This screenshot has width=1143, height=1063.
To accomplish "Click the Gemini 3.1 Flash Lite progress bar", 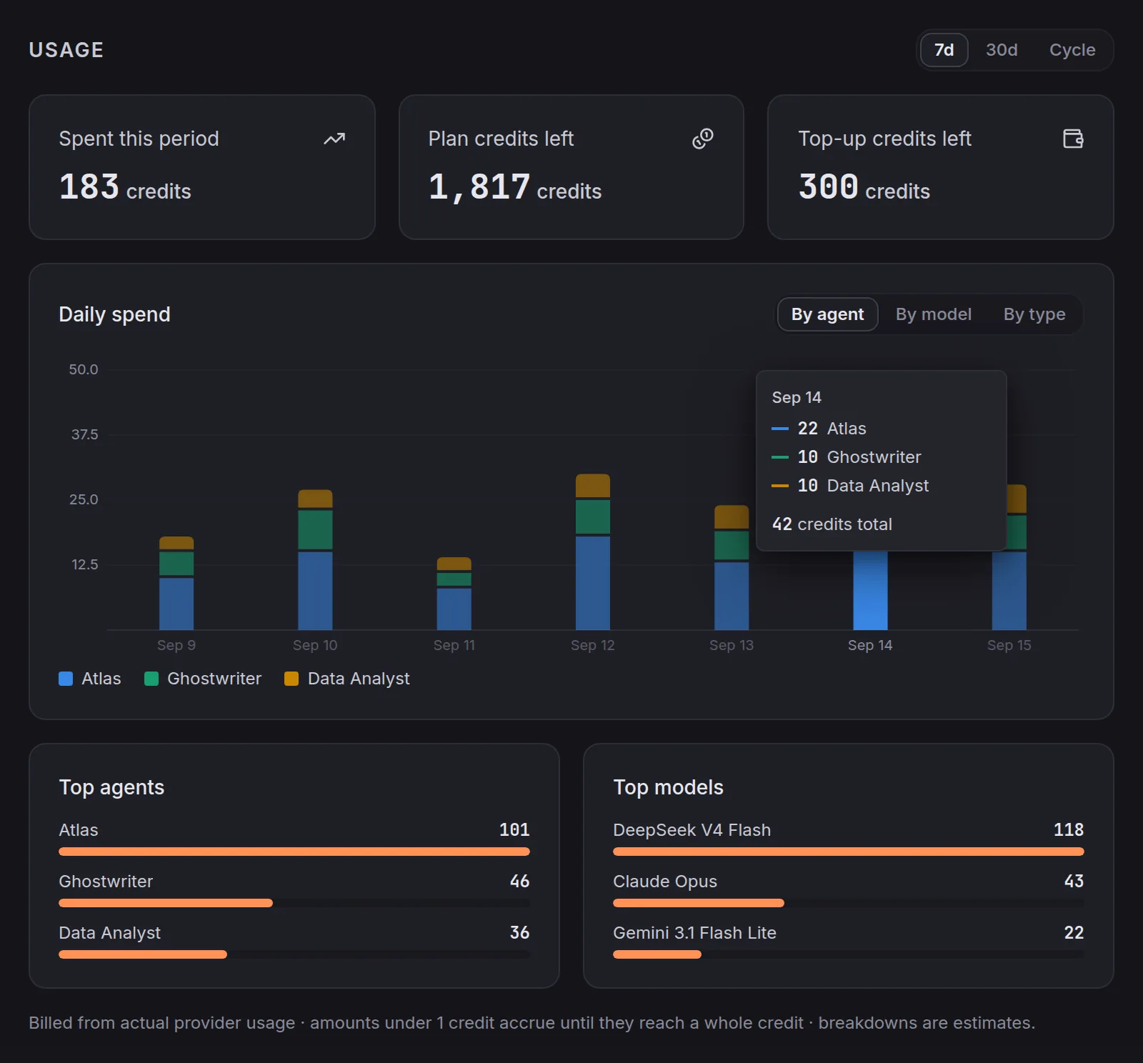I will [849, 954].
